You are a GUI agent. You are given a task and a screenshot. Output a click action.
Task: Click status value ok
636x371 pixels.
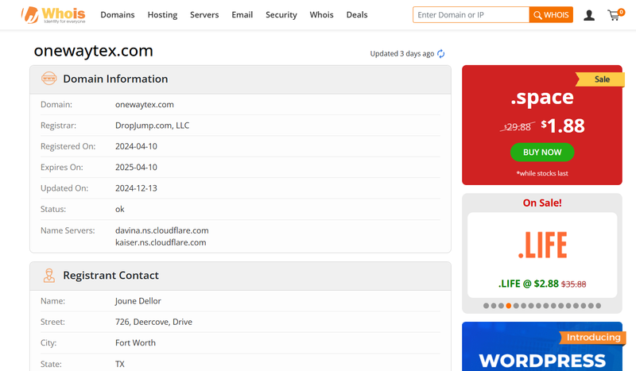point(120,209)
